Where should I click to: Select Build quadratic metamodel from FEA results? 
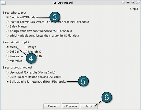point(36,81)
